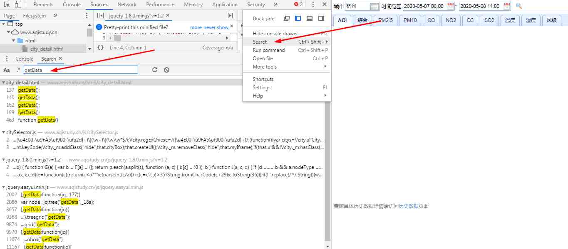
Task: Switch to the Performance panel
Action: (160, 5)
